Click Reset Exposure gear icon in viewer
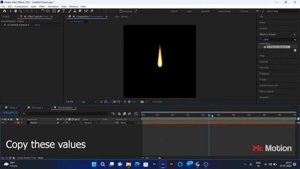 (x=129, y=102)
